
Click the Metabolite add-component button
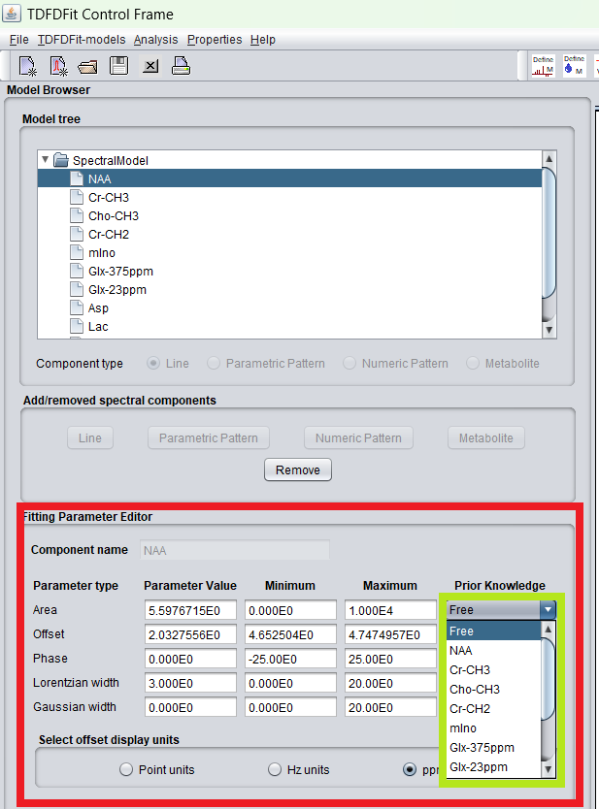tap(486, 438)
